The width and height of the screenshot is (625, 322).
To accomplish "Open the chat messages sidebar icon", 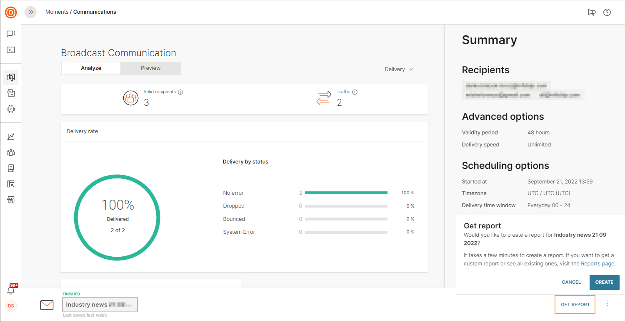I will pos(11,34).
